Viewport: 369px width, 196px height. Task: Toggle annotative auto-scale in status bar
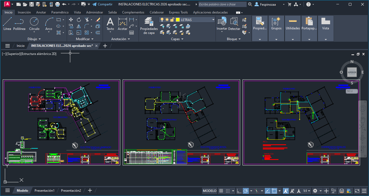click(x=292, y=191)
